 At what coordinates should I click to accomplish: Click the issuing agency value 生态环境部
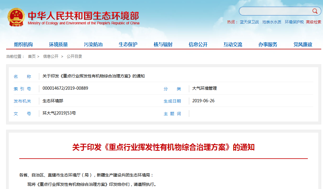[x=53, y=101]
